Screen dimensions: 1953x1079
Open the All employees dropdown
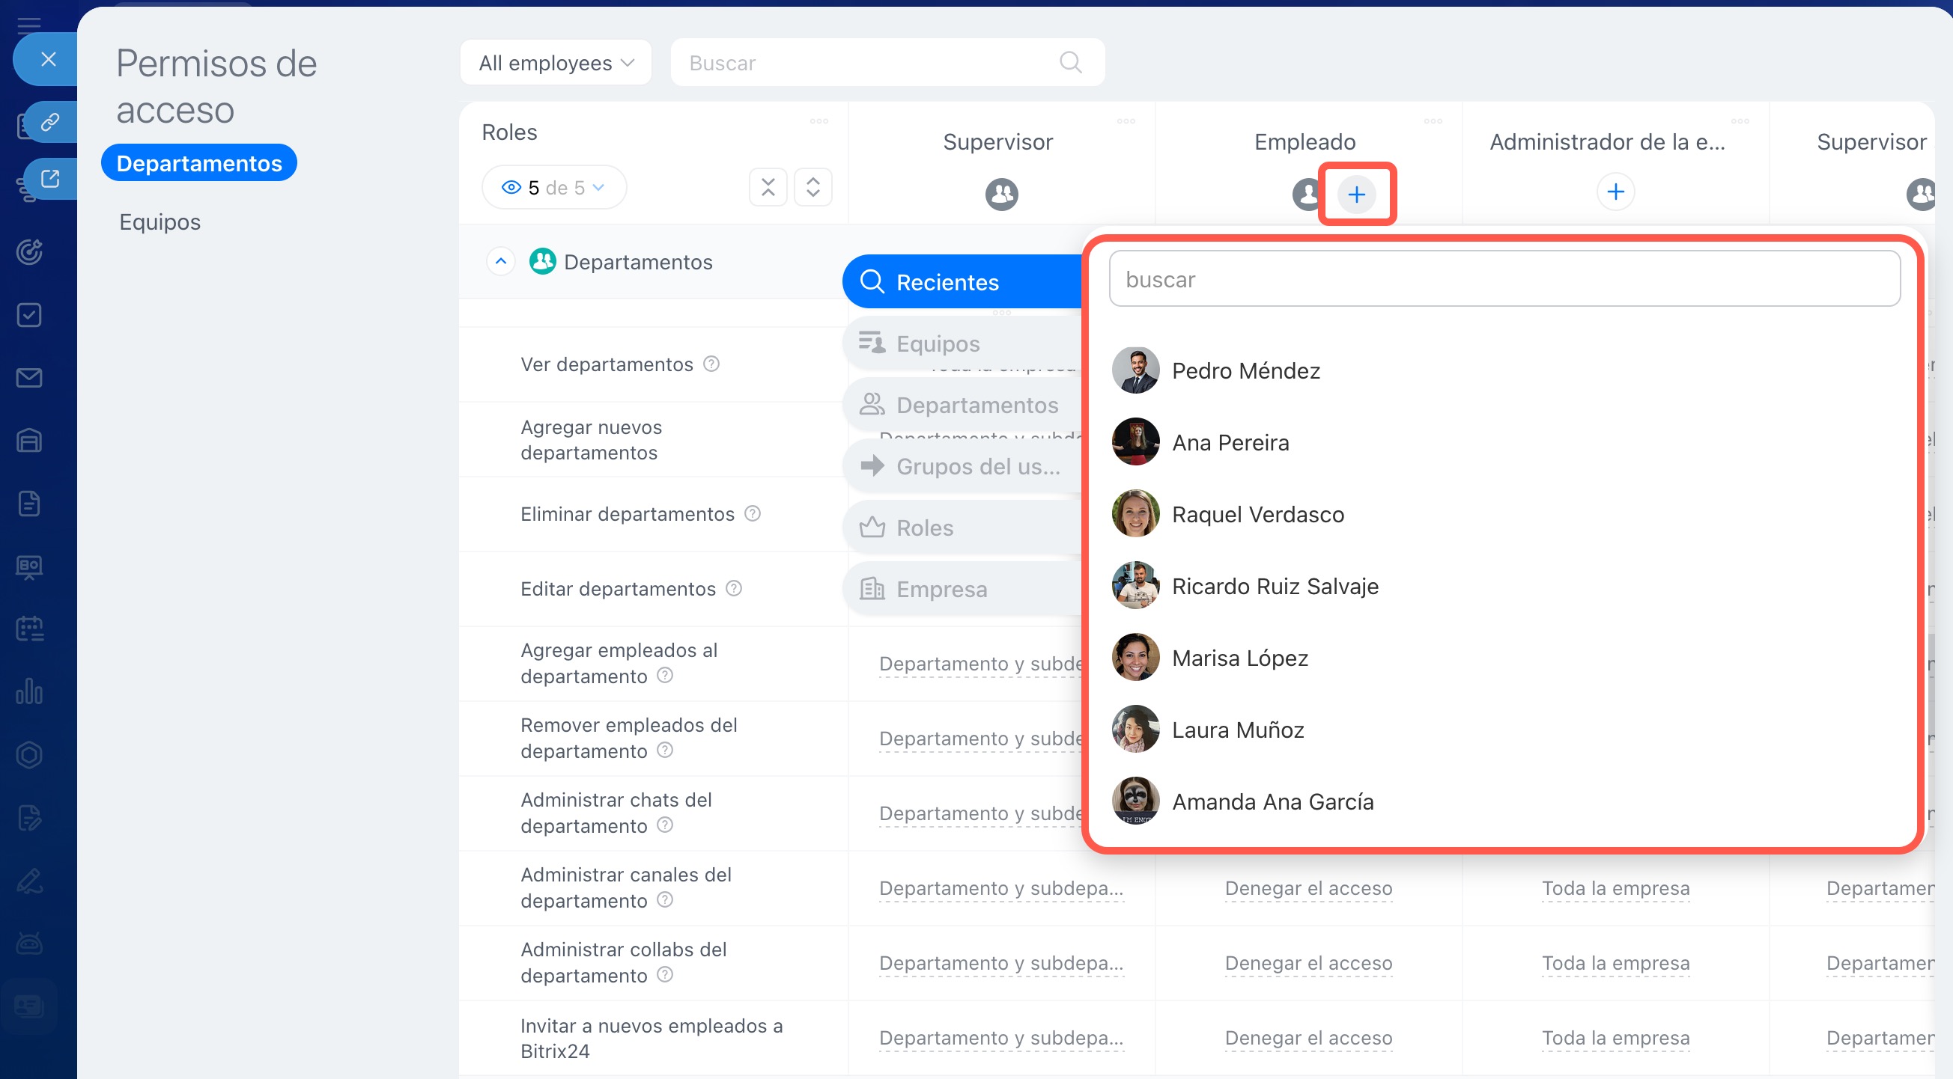556,63
